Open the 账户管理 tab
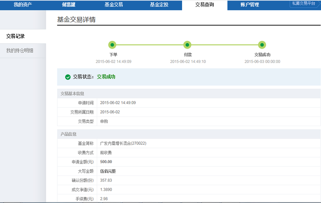Screen dimensions: 321x203 coord(250,5)
